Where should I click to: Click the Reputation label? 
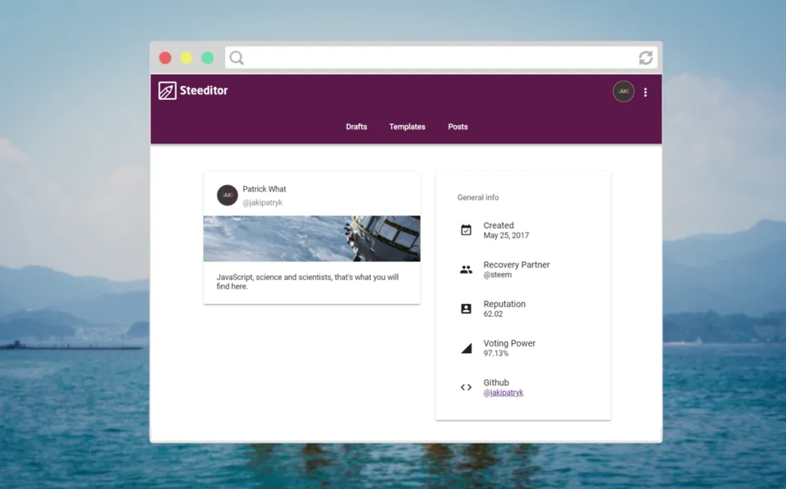point(504,304)
